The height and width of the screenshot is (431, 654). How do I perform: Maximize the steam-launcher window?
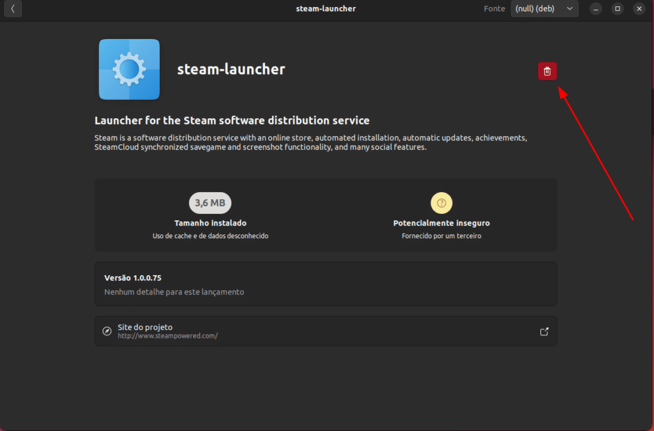tap(617, 9)
